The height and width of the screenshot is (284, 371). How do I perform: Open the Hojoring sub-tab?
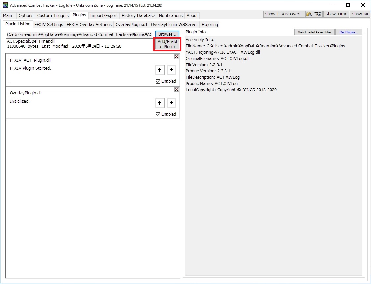(210, 25)
